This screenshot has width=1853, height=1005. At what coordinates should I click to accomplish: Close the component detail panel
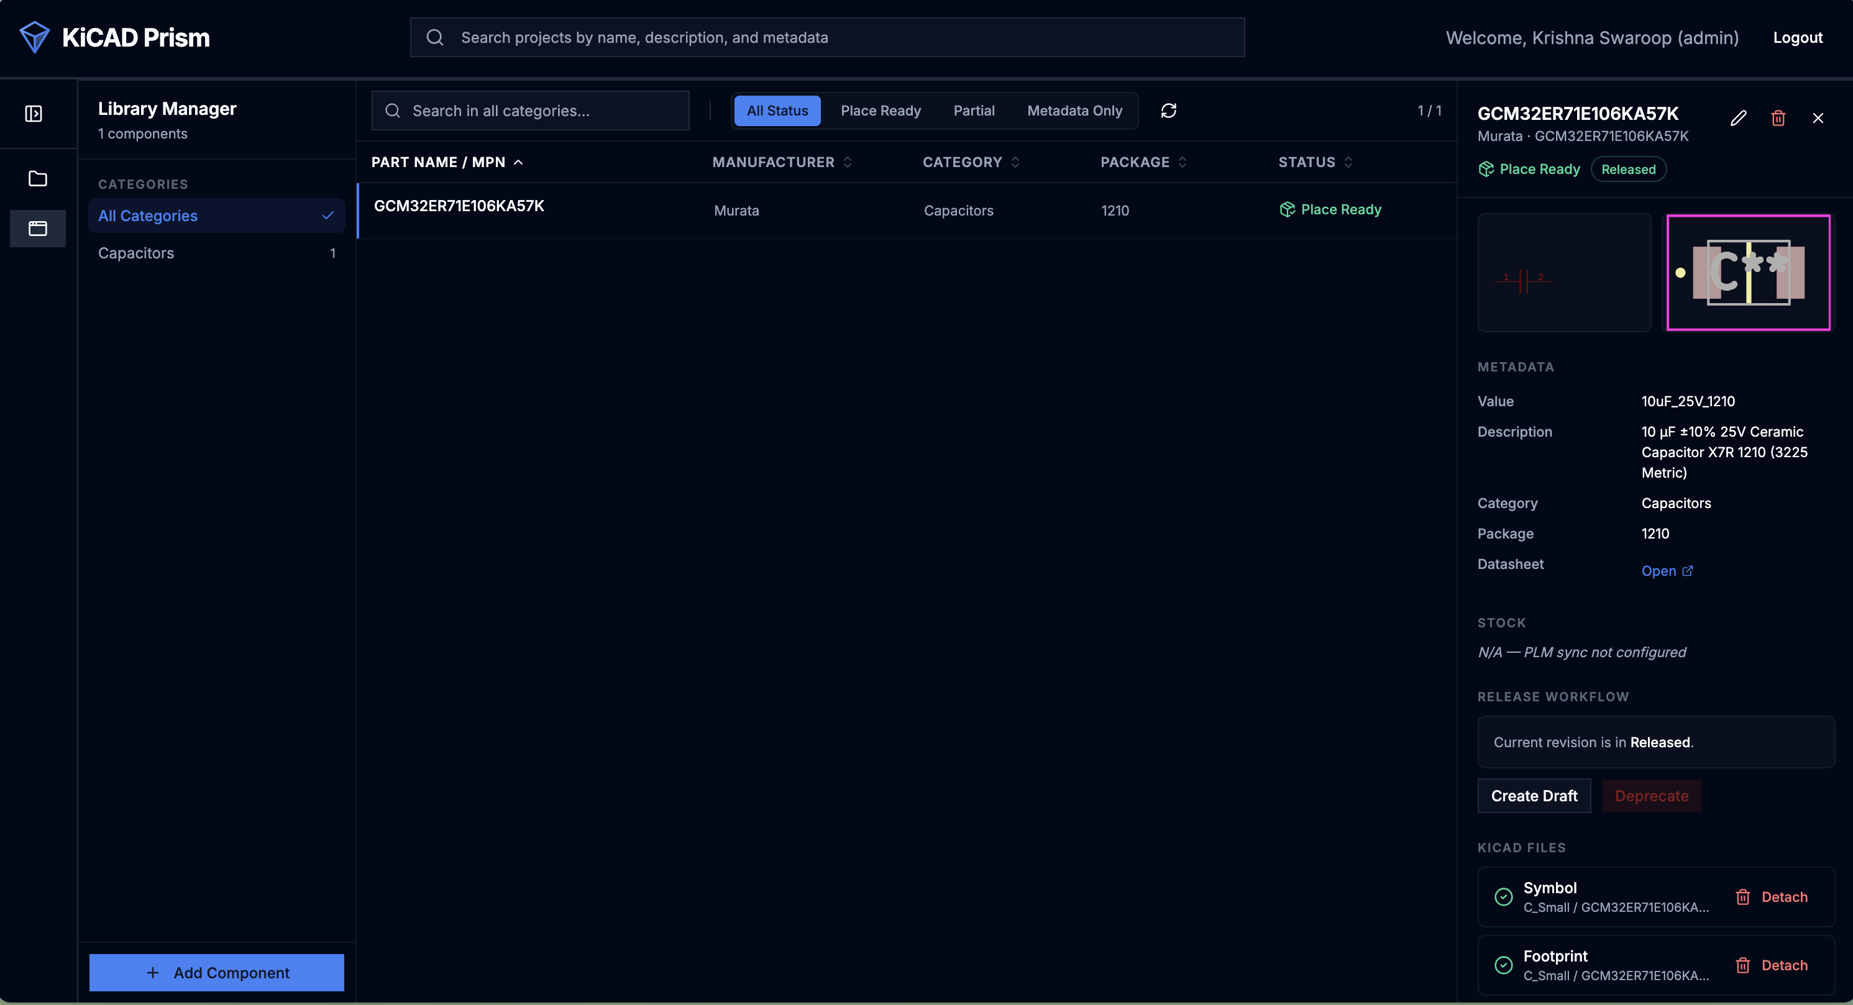(x=1818, y=118)
